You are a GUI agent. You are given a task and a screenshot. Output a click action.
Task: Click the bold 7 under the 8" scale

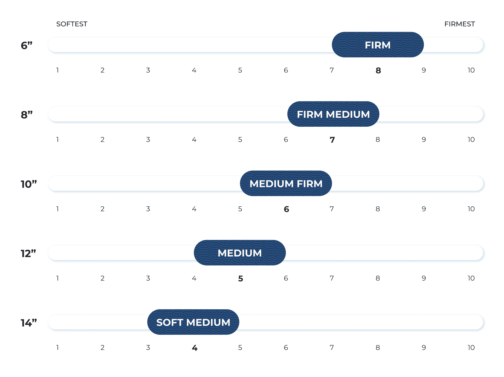332,140
